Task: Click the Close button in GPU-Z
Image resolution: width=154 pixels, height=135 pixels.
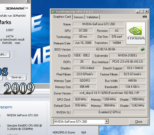Action: tap(139, 122)
